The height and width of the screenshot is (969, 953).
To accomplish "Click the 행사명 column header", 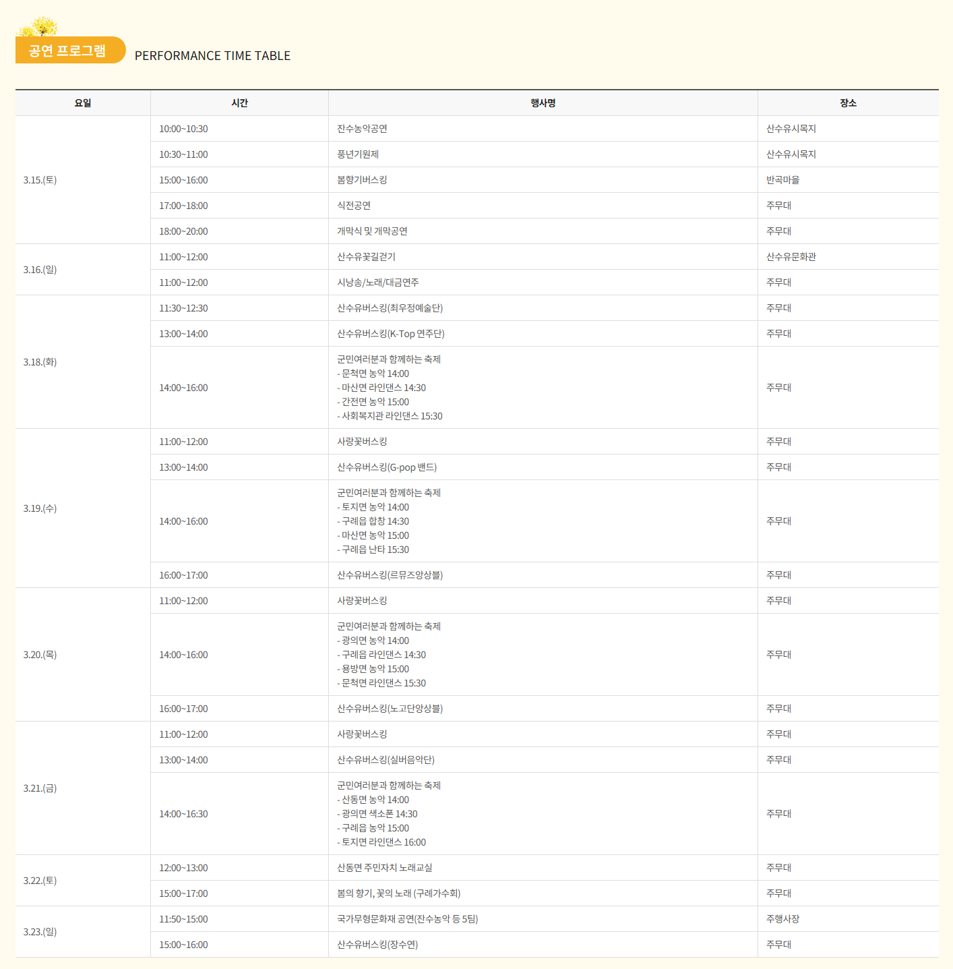I will (x=543, y=103).
